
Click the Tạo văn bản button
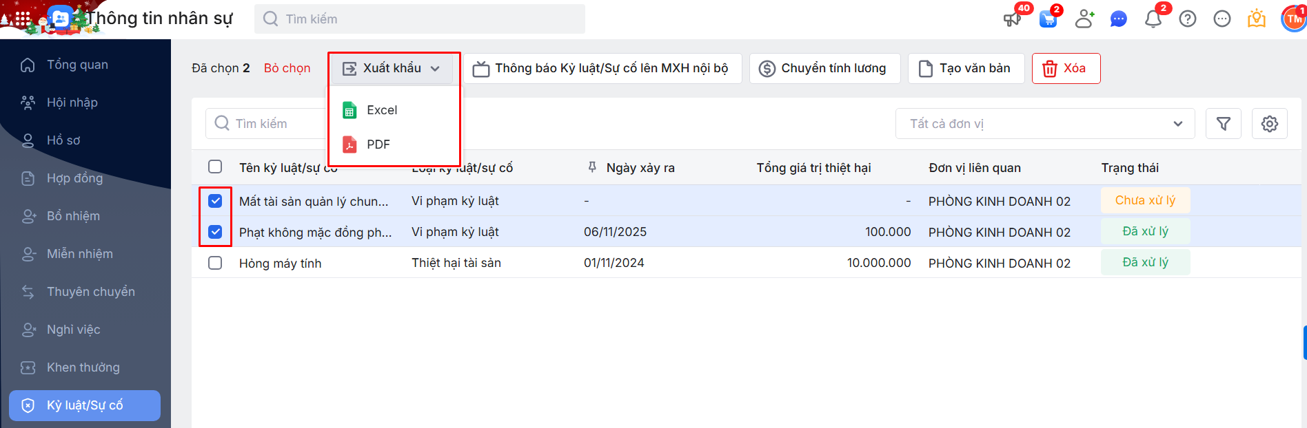click(966, 69)
